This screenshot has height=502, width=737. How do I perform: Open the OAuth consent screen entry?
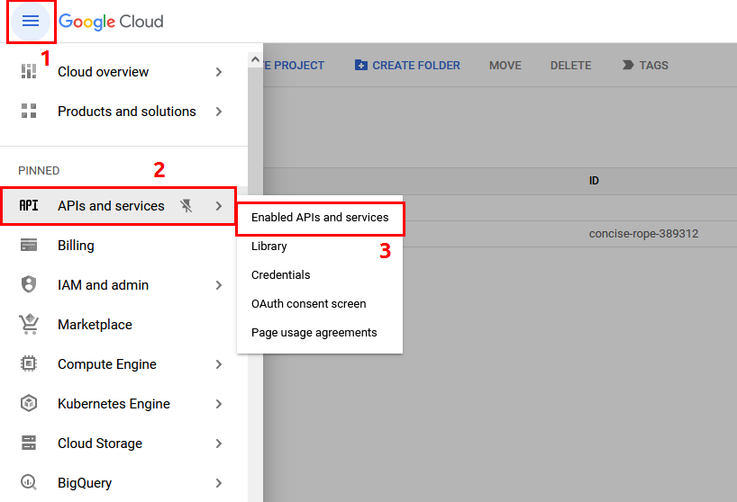pyautogui.click(x=308, y=304)
